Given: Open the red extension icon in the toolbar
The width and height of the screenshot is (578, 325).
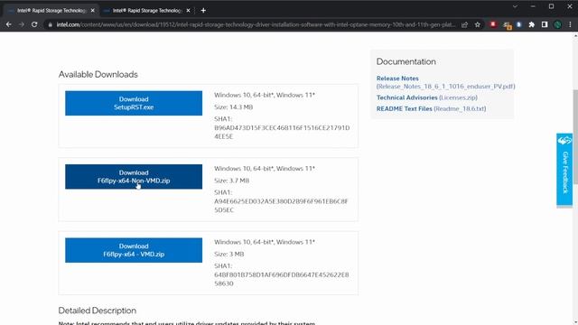Looking at the screenshot, I should pyautogui.click(x=493, y=24).
